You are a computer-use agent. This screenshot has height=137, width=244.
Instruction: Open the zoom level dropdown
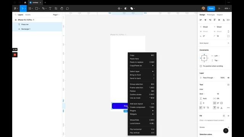[227, 8]
